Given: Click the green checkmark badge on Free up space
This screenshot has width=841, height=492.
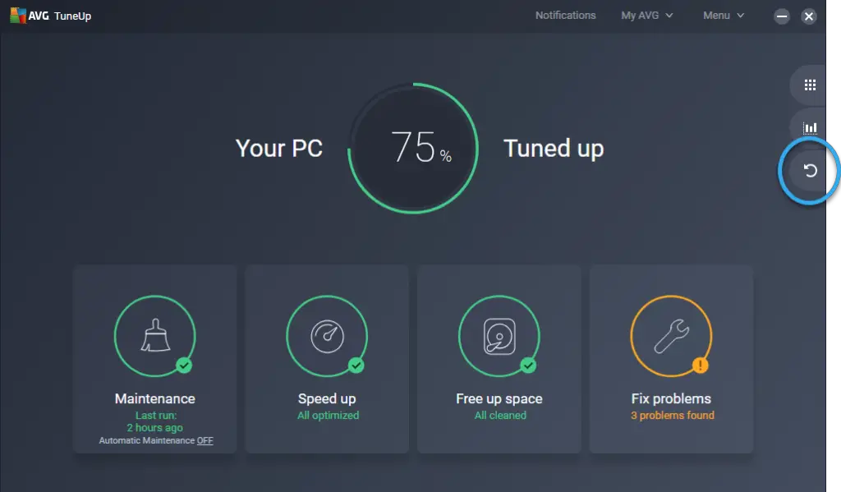Looking at the screenshot, I should coord(528,366).
